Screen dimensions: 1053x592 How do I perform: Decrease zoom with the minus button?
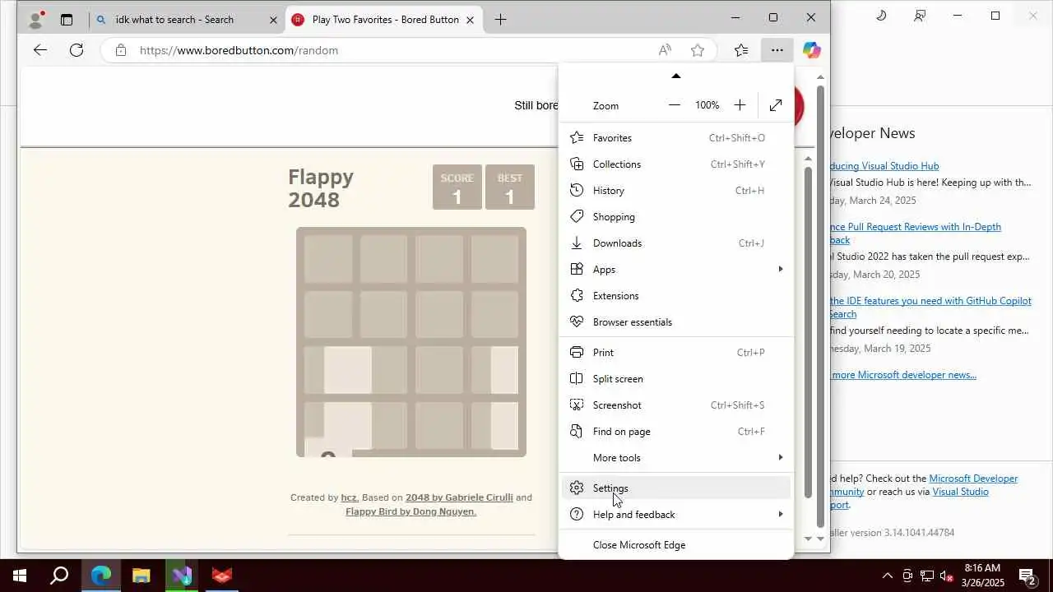click(675, 105)
